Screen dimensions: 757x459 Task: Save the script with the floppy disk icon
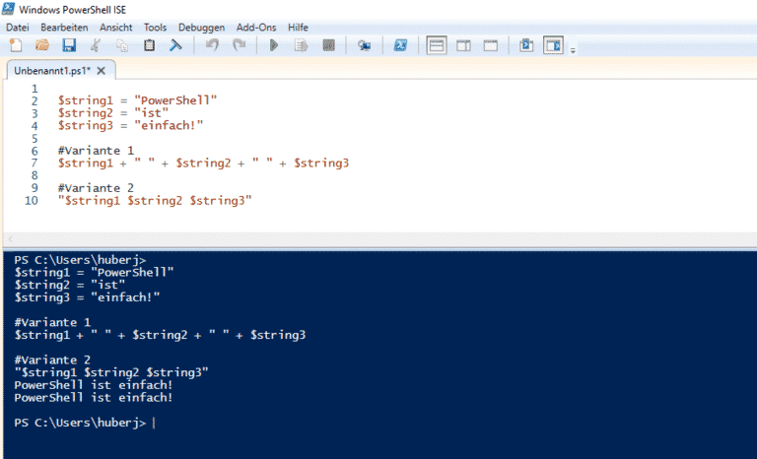tap(69, 45)
